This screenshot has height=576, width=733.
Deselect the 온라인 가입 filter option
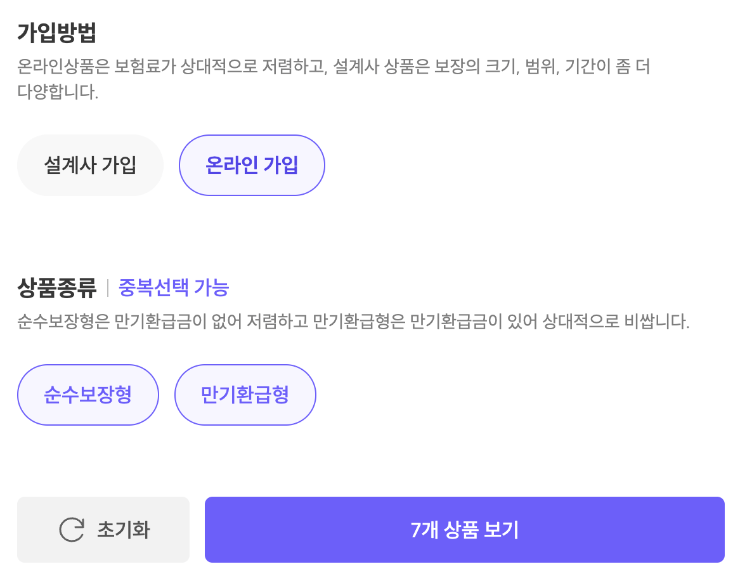point(252,165)
